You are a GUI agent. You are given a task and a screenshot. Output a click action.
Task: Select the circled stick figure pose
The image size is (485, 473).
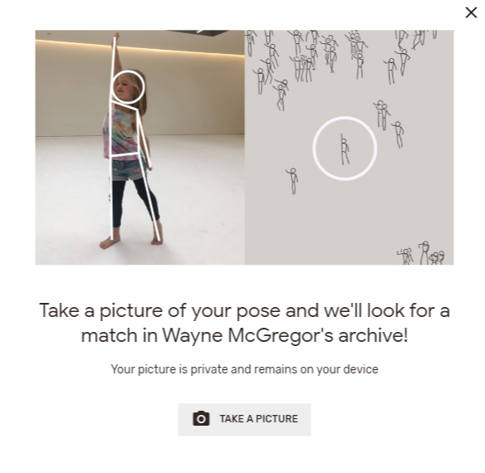click(345, 150)
